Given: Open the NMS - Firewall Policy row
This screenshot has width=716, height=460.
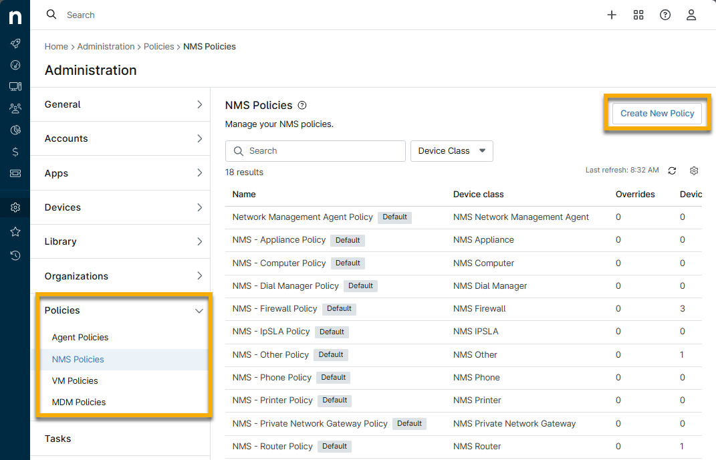Looking at the screenshot, I should pos(275,308).
